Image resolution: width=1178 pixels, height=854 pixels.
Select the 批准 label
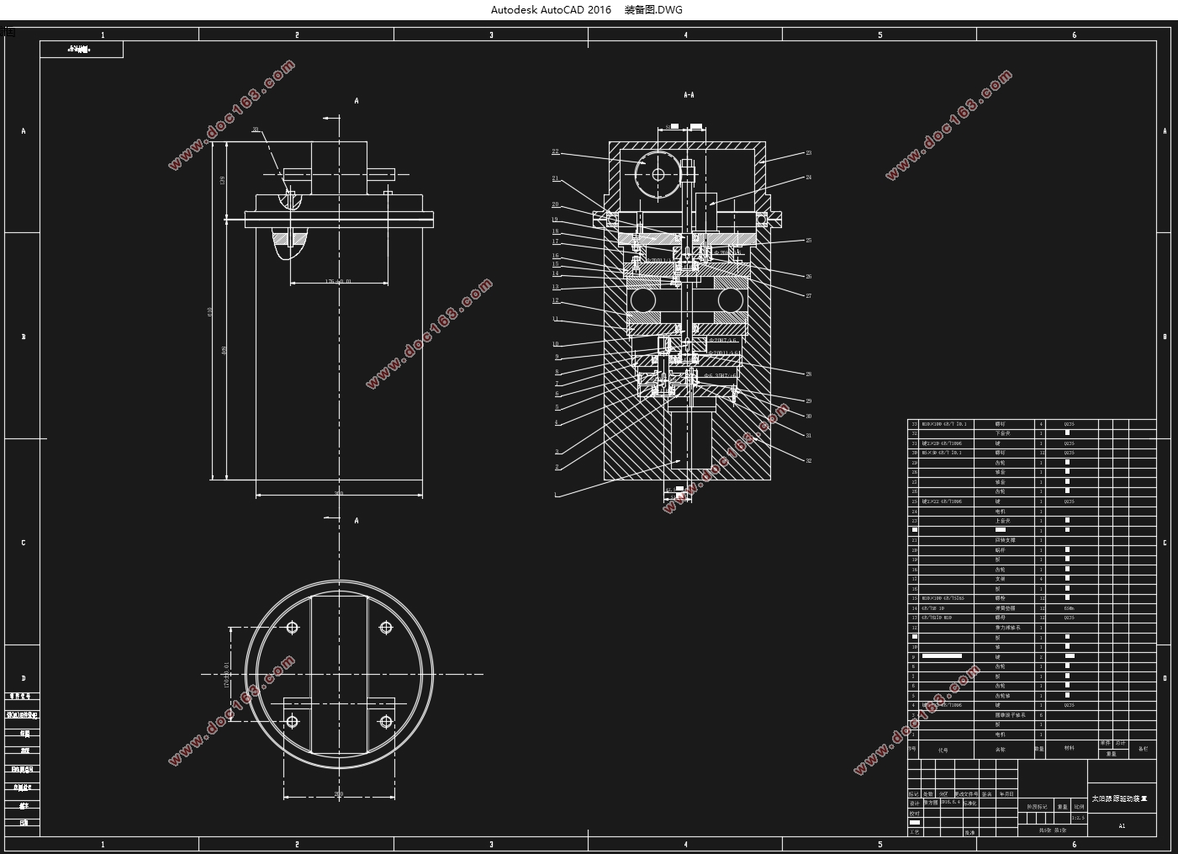969,832
